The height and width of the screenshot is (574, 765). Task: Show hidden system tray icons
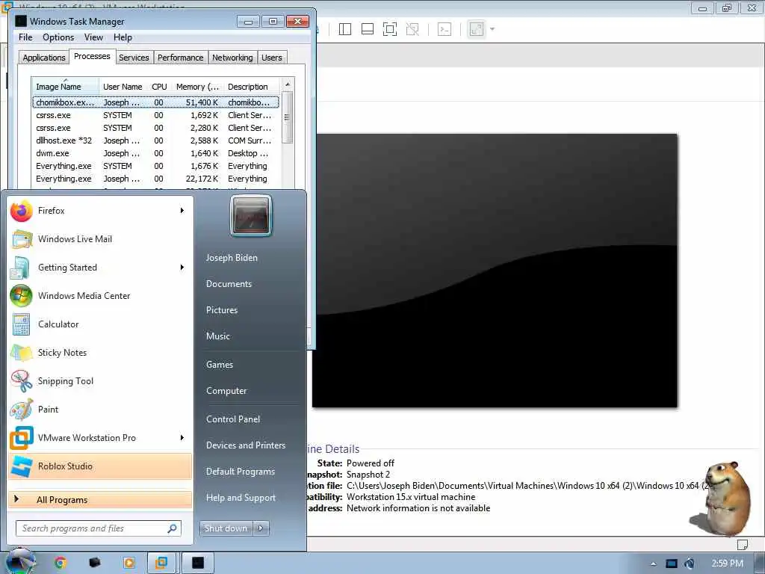(x=654, y=564)
